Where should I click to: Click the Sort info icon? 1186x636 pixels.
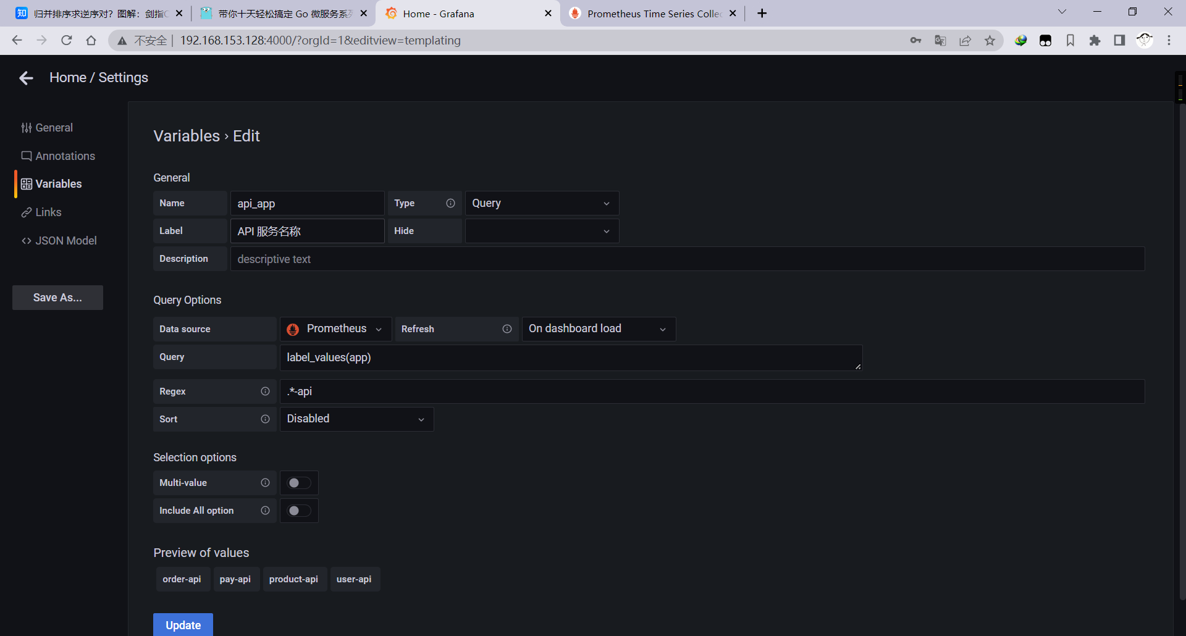pyautogui.click(x=266, y=419)
